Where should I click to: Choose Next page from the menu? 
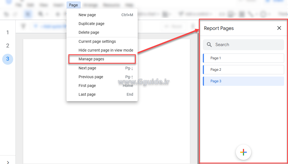click(x=87, y=68)
